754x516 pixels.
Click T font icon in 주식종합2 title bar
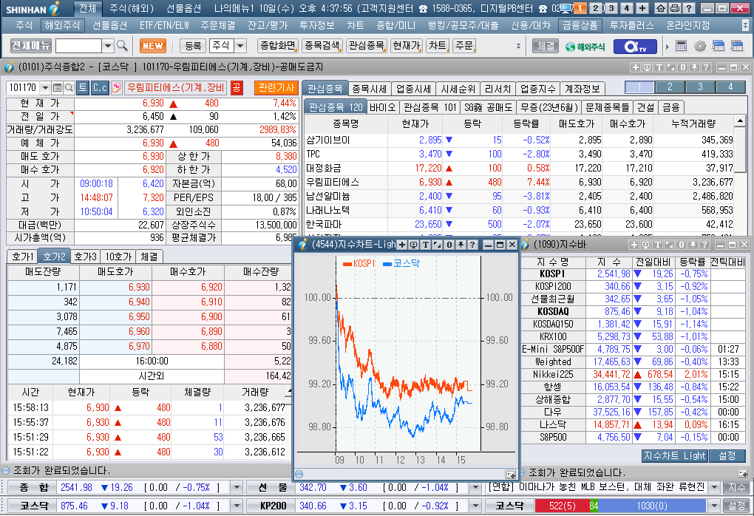pyautogui.click(x=659, y=67)
